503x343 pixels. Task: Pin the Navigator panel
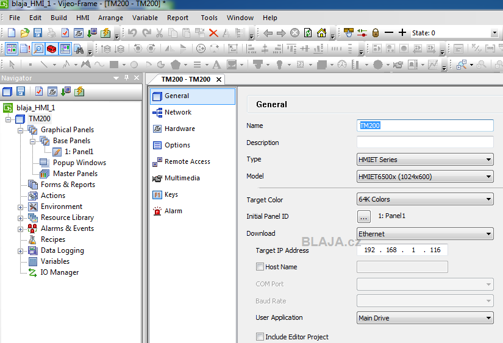click(126, 77)
